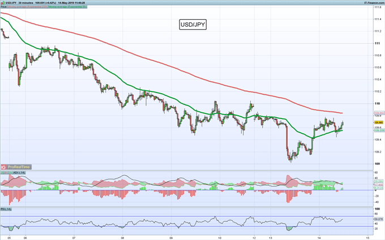385x240 pixels.
Task: Click the 60 level on the ADX axis
Action: tap(376, 173)
